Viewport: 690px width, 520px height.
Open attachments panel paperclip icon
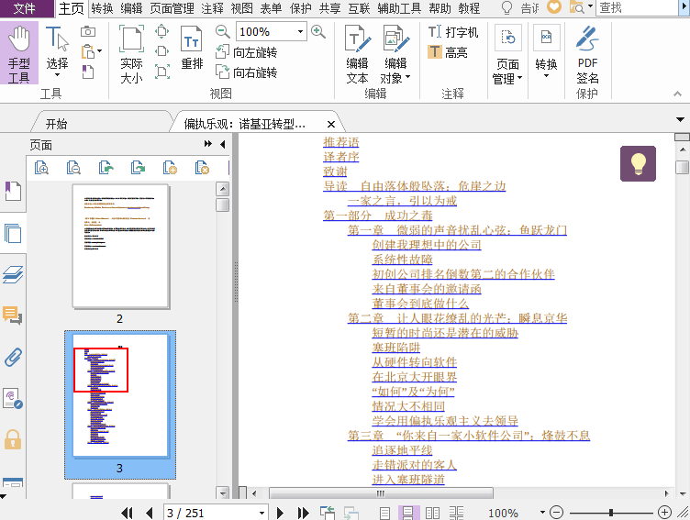click(13, 357)
